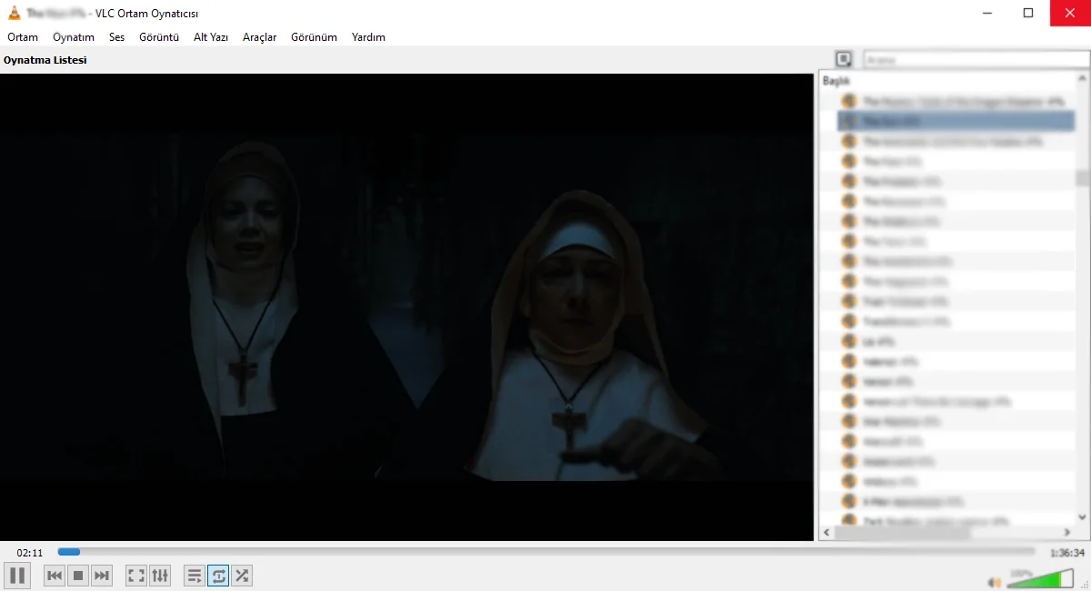The width and height of the screenshot is (1091, 591).
Task: Change the playlist view mode icon
Action: tap(844, 60)
